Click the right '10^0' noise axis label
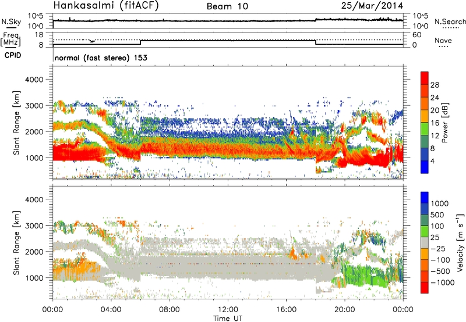 coord(421,26)
